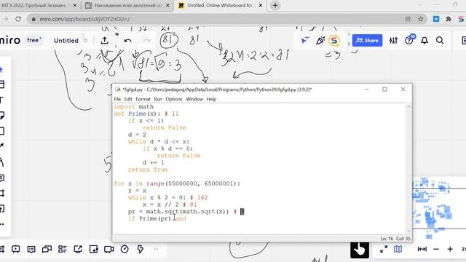This screenshot has height=262, width=466.
Task: Redo the last undone action in Miro
Action: (x=146, y=41)
